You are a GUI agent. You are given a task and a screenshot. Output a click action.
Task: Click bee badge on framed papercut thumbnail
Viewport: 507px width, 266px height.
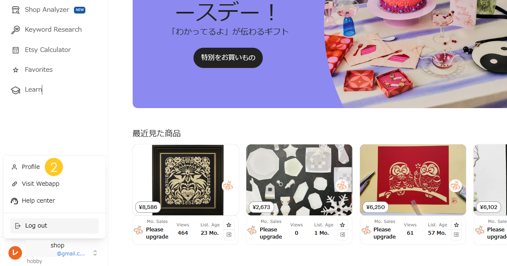click(x=228, y=185)
